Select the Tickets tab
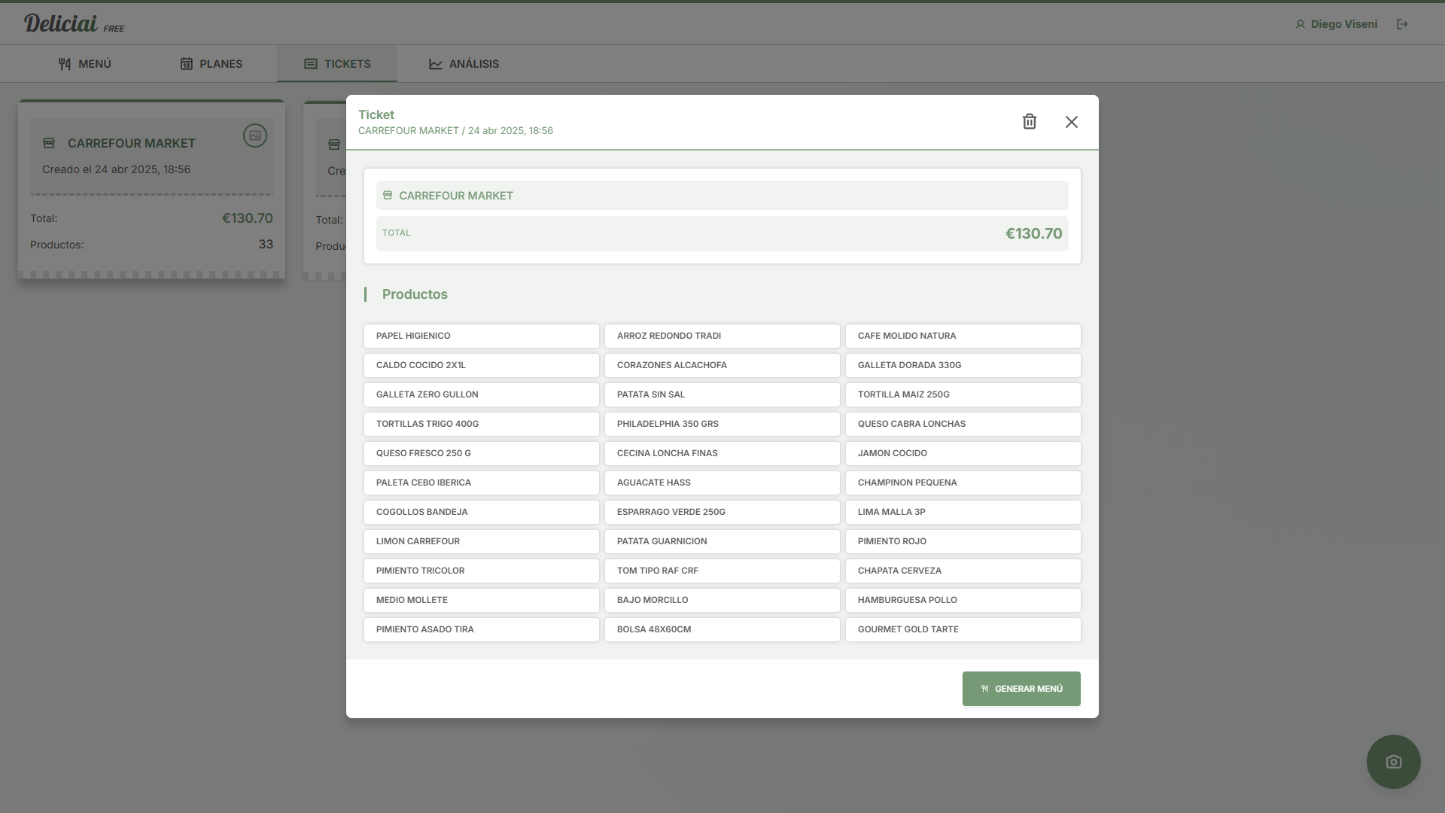 (337, 64)
